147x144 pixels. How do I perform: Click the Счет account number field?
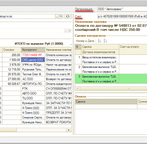tap(122, 16)
